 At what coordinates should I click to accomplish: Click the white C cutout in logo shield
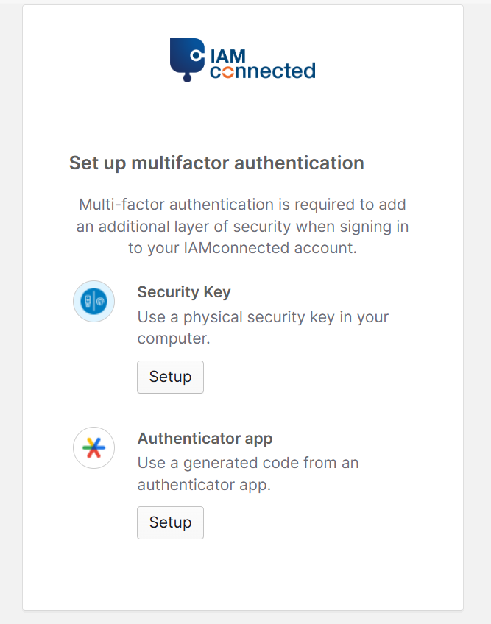pyautogui.click(x=196, y=55)
